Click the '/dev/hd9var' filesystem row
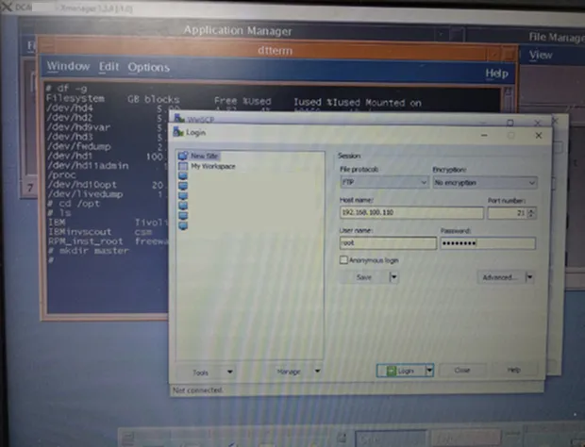This screenshot has height=447, width=585. (78, 127)
